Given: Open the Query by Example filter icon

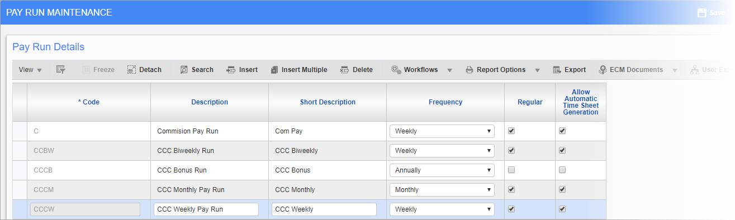Looking at the screenshot, I should point(61,70).
